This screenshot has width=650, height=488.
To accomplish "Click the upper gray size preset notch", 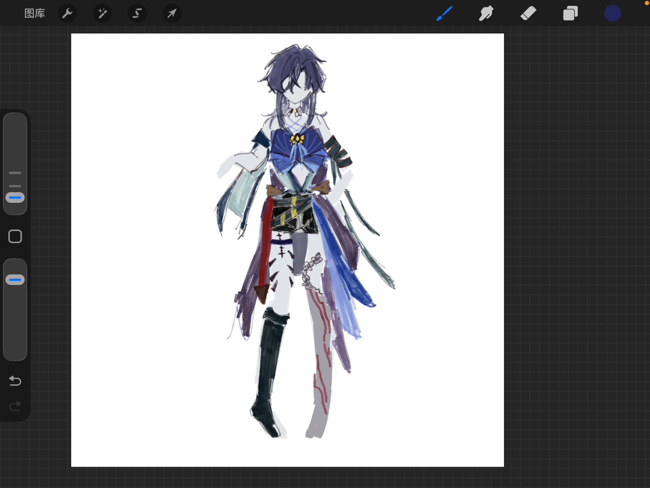I will click(15, 173).
